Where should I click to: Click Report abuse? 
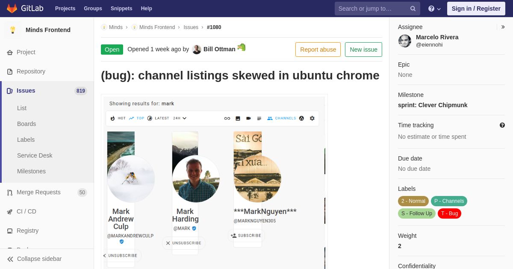click(318, 50)
